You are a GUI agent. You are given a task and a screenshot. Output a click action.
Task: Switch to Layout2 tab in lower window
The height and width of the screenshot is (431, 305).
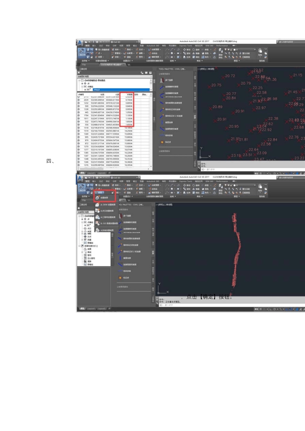point(102,308)
